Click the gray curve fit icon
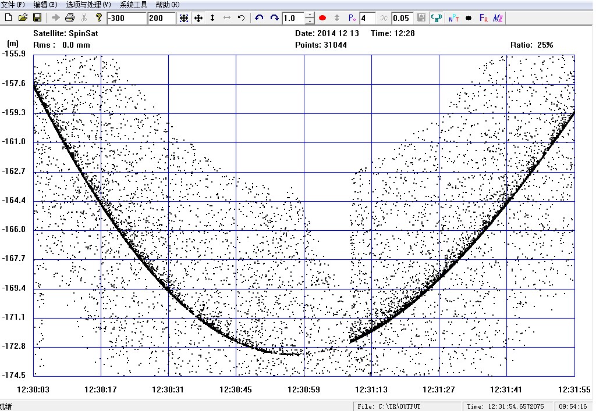596x411 pixels. (384, 18)
